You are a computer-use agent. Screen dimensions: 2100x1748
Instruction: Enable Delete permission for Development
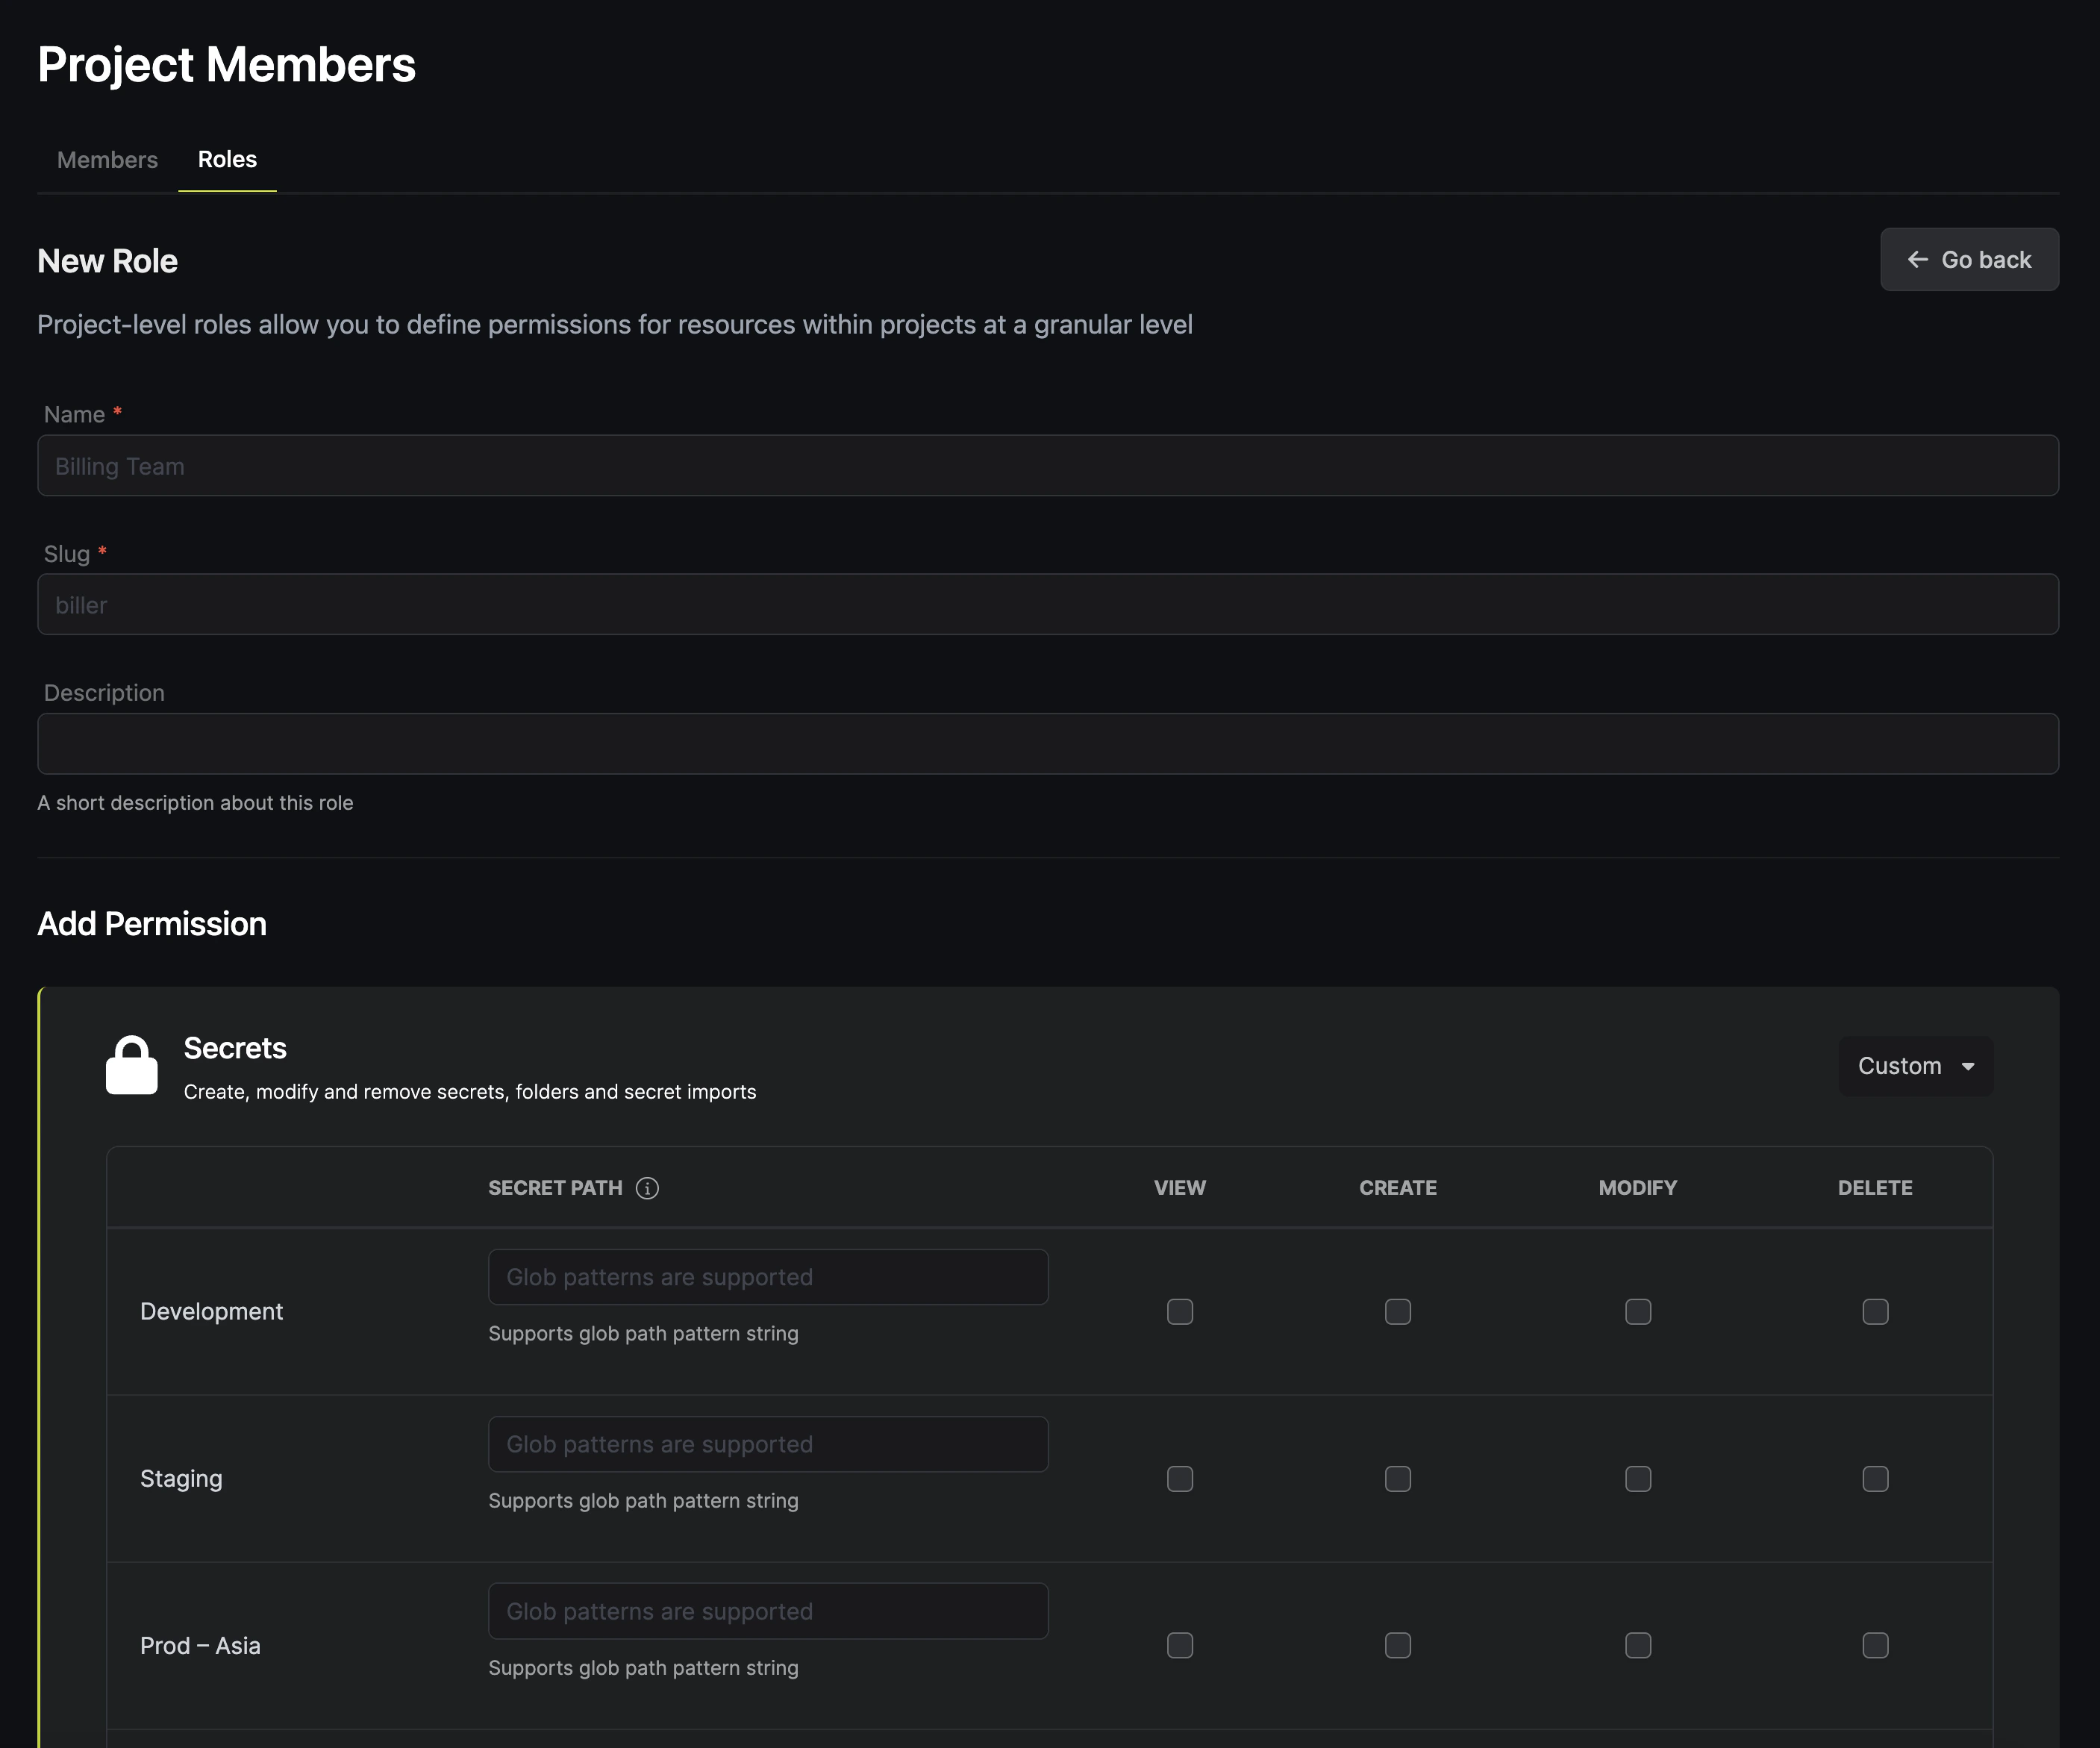(x=1875, y=1311)
